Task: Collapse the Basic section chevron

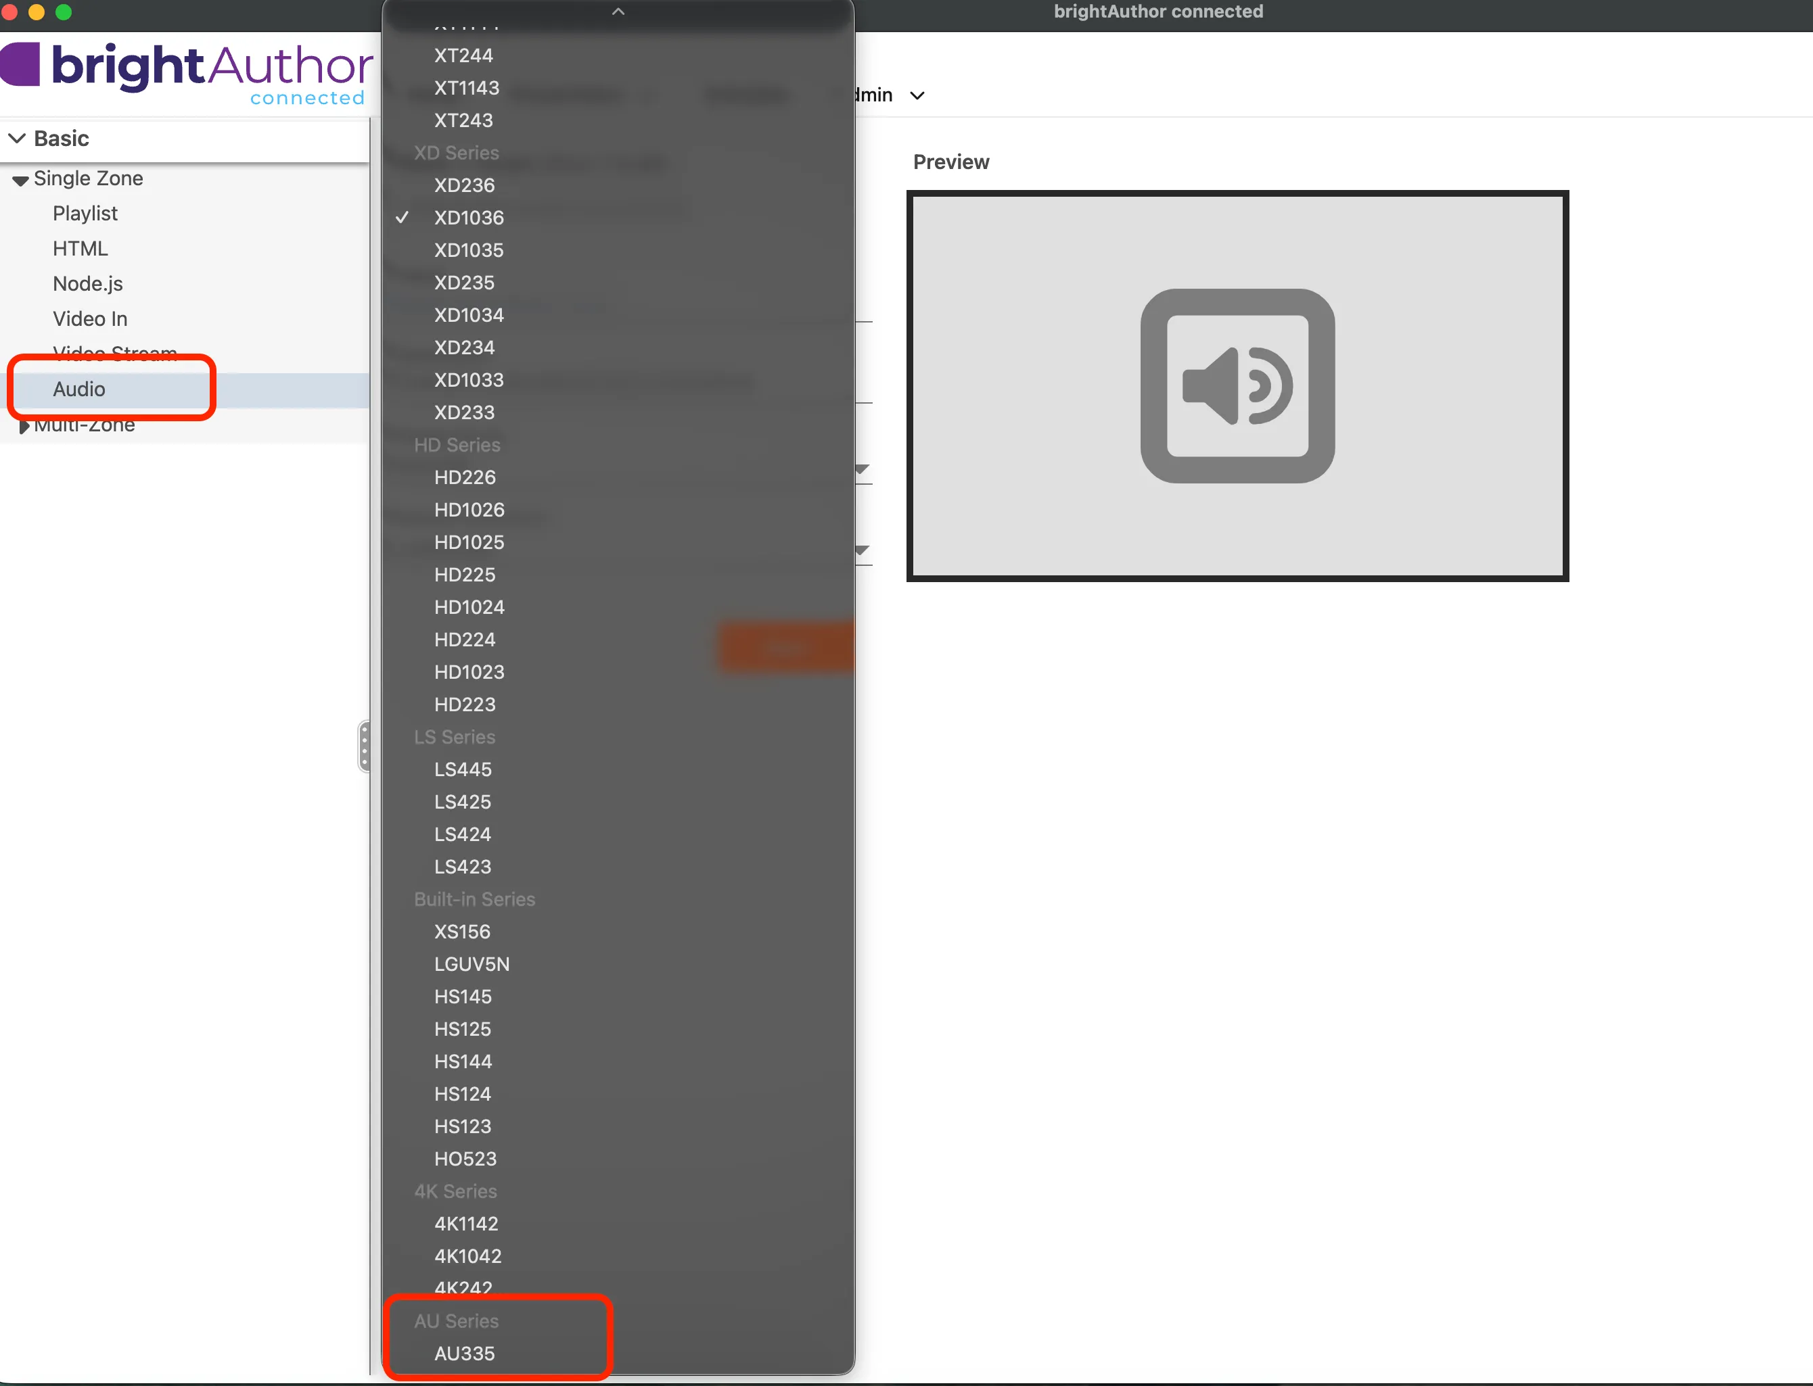Action: [16, 138]
